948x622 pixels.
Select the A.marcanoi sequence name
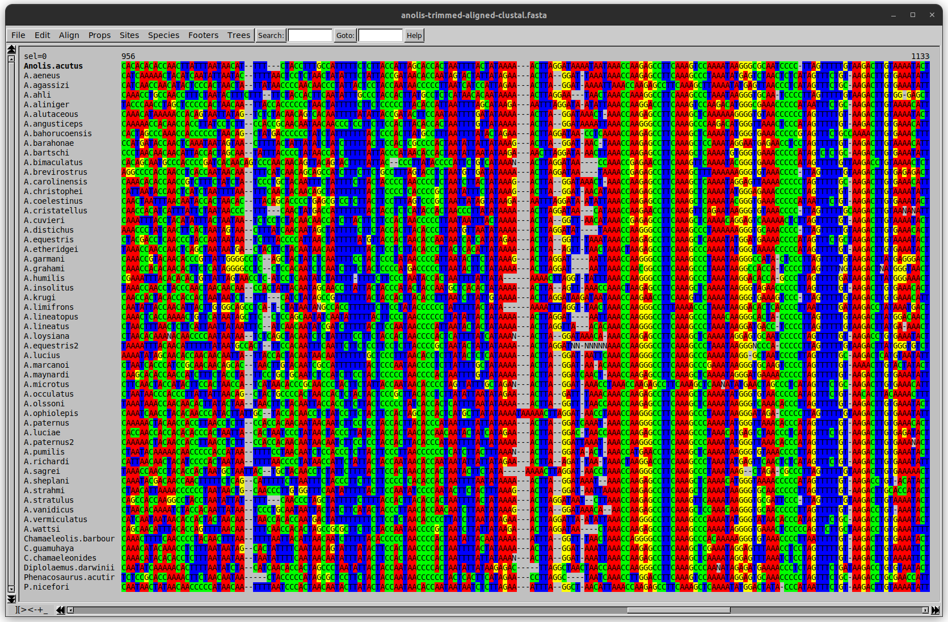[x=47, y=365]
